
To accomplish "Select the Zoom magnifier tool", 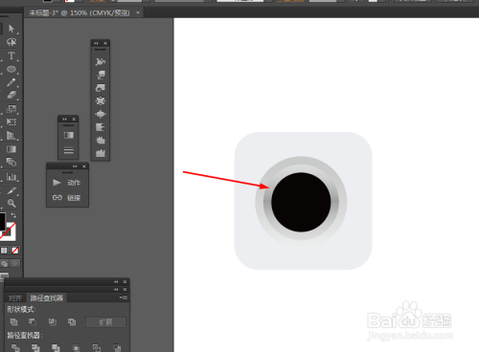I will click(x=11, y=203).
